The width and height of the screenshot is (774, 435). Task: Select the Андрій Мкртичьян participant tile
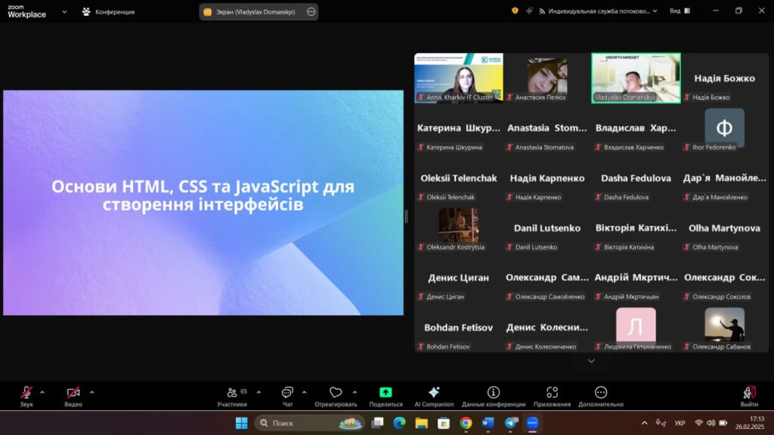636,278
